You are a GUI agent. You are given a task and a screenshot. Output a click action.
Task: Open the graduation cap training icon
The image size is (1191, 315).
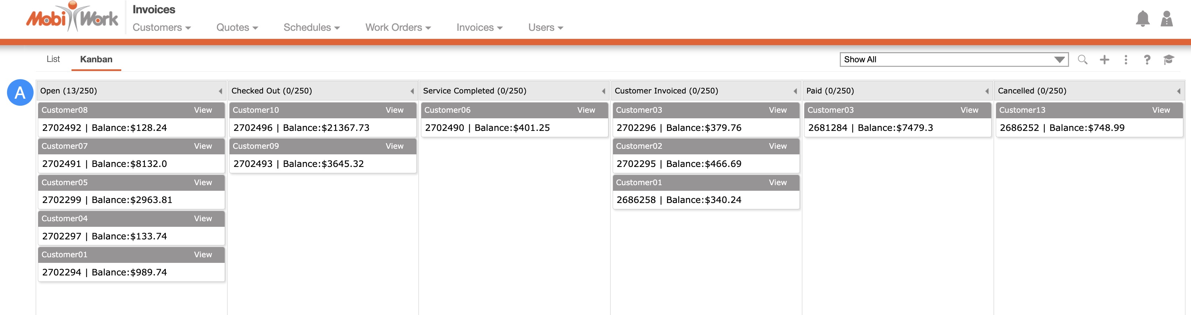pyautogui.click(x=1168, y=59)
